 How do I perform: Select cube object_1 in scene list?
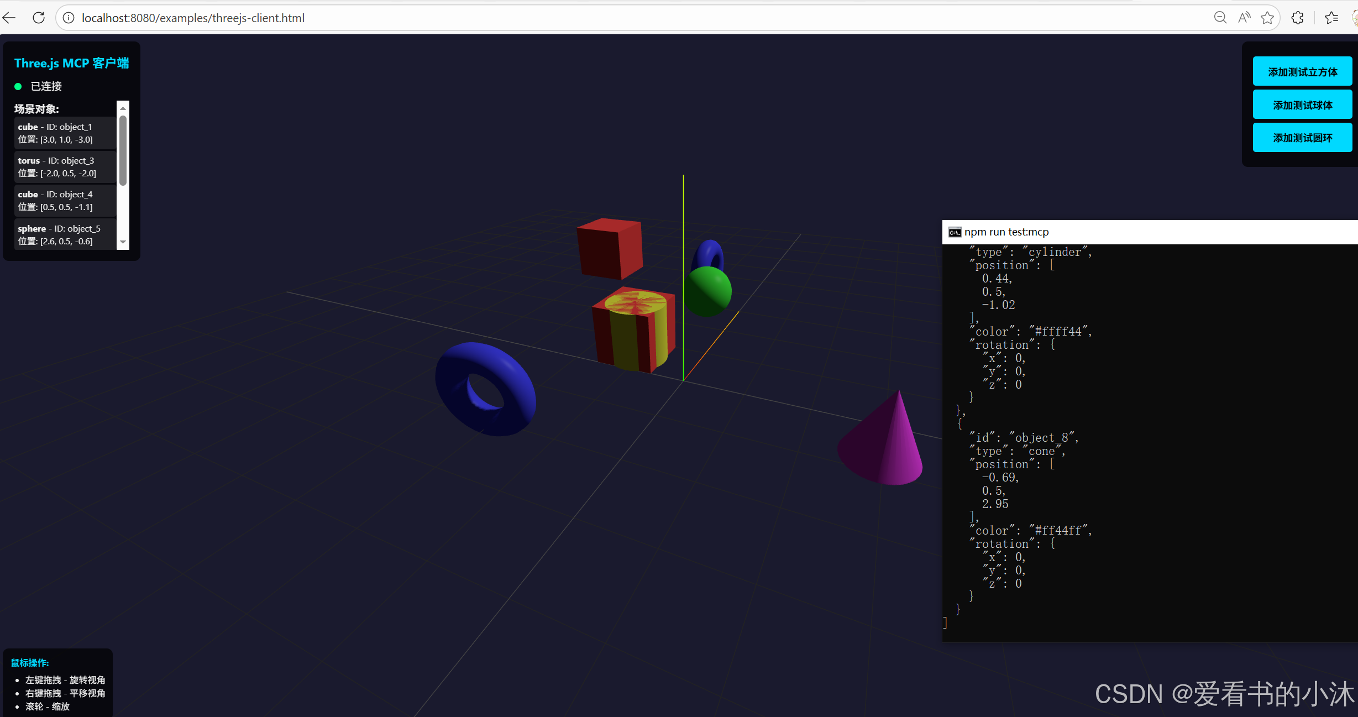pyautogui.click(x=65, y=133)
